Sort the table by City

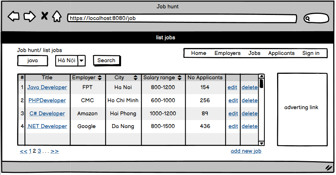tap(135, 78)
